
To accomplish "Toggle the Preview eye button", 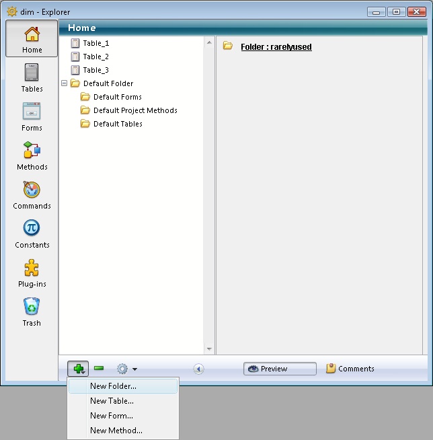I will (x=280, y=369).
